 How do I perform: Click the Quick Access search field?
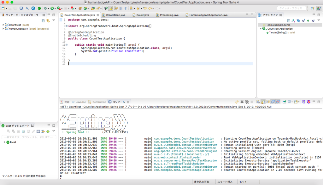(291, 8)
